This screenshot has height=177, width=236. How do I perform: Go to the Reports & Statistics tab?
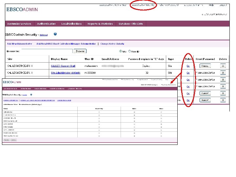(100, 24)
